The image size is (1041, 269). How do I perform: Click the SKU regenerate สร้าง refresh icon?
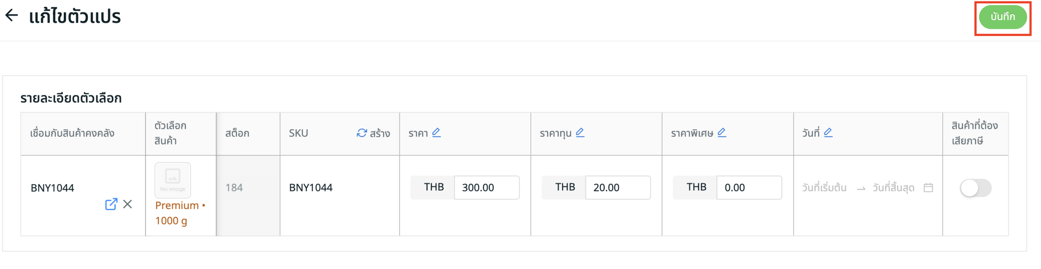click(362, 133)
